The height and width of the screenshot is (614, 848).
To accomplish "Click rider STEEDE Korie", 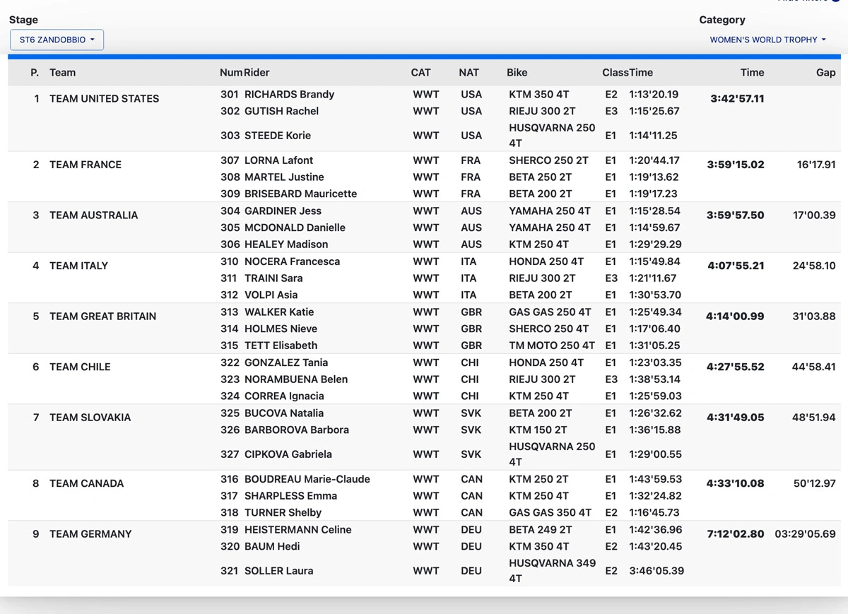I will pyautogui.click(x=277, y=135).
